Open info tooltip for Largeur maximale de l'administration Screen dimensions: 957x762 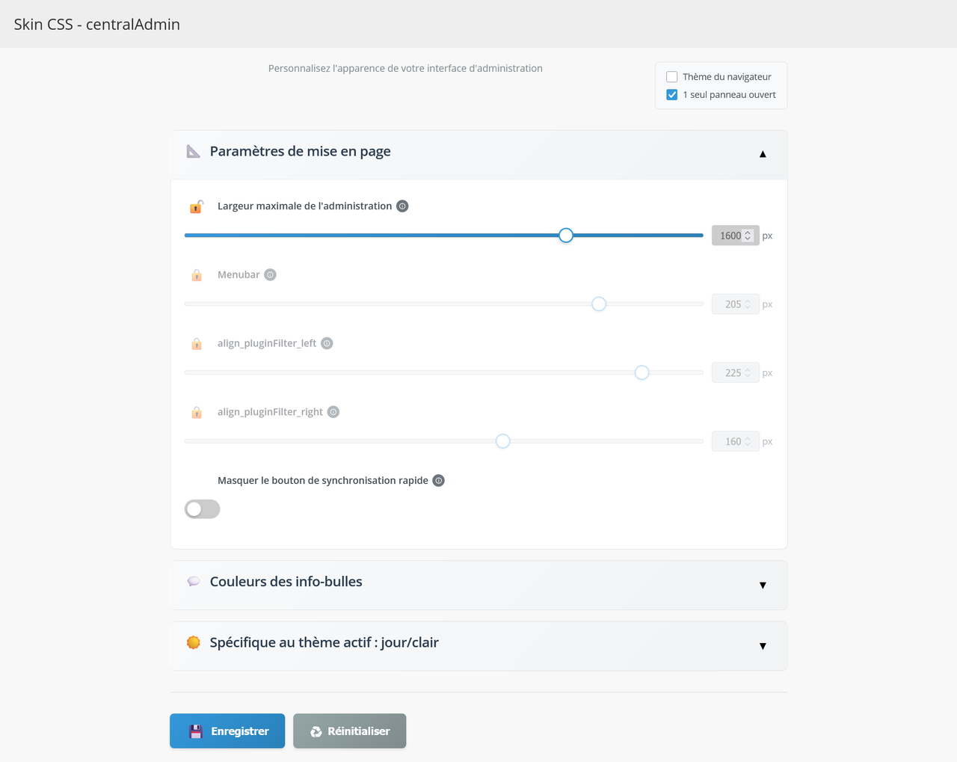[x=402, y=206]
